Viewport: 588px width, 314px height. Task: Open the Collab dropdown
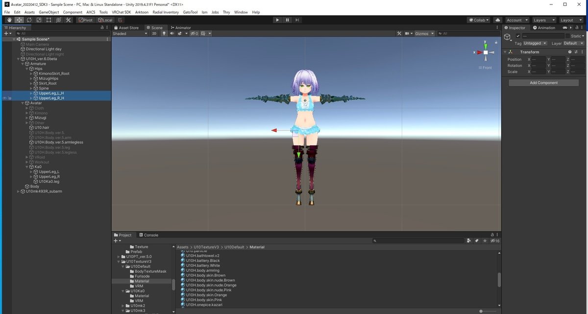click(480, 20)
